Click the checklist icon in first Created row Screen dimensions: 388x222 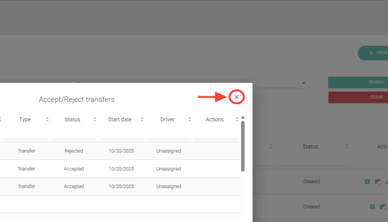point(378,182)
